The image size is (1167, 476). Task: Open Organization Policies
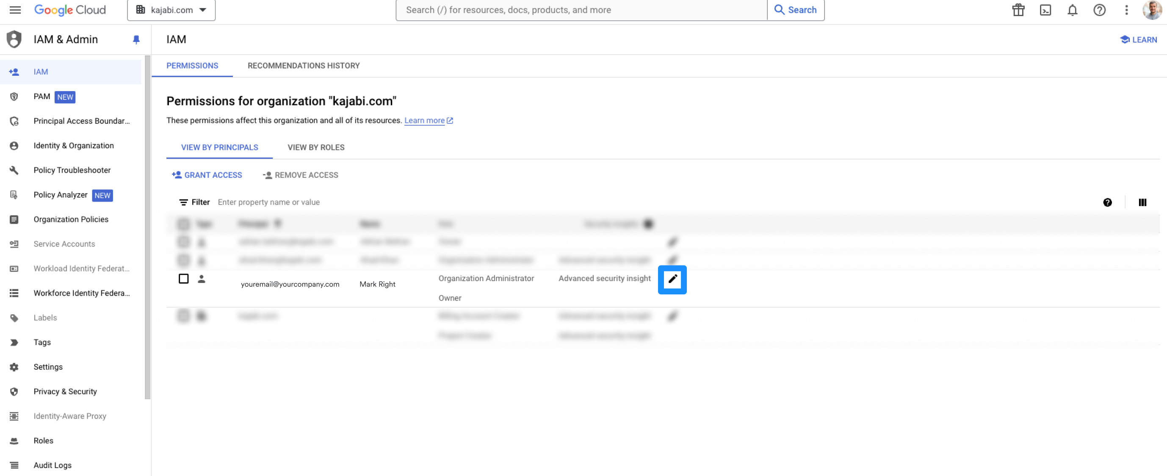(x=71, y=219)
